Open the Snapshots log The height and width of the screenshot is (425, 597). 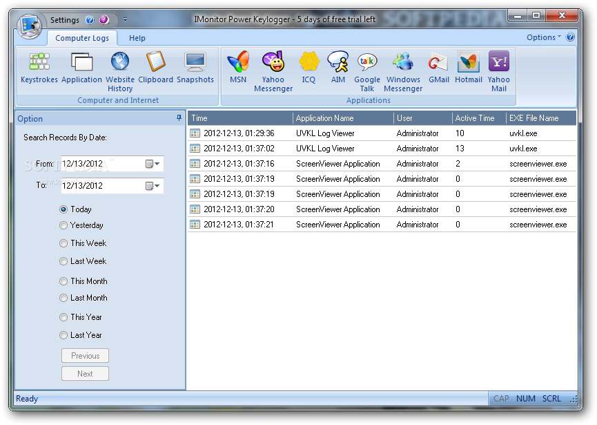[195, 68]
